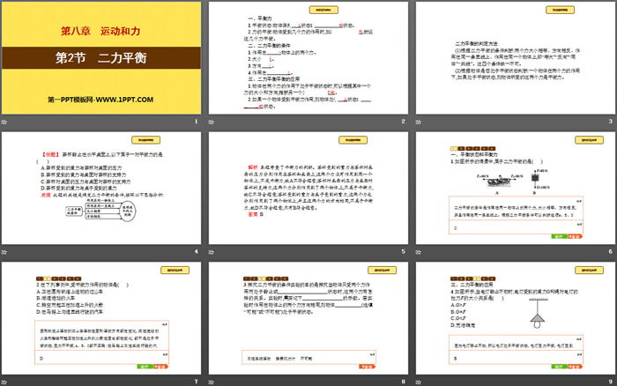Image resolution: width=617 pixels, height=386 pixels.
Task: Click slide number 9 label
Action: [610, 382]
